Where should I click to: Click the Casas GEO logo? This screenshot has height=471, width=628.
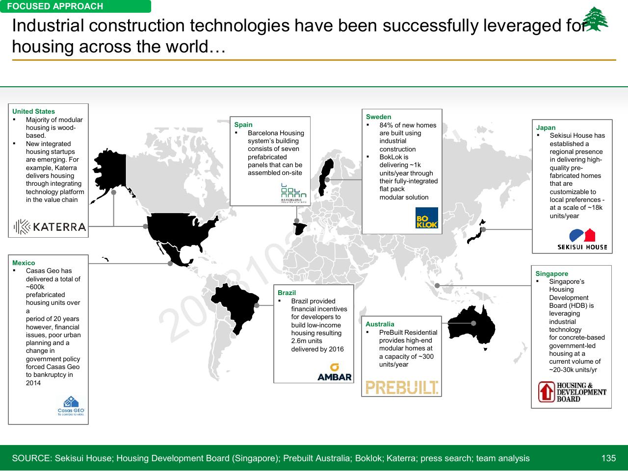[71, 405]
